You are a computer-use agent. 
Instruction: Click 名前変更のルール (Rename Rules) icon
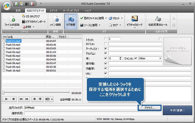click(x=158, y=20)
